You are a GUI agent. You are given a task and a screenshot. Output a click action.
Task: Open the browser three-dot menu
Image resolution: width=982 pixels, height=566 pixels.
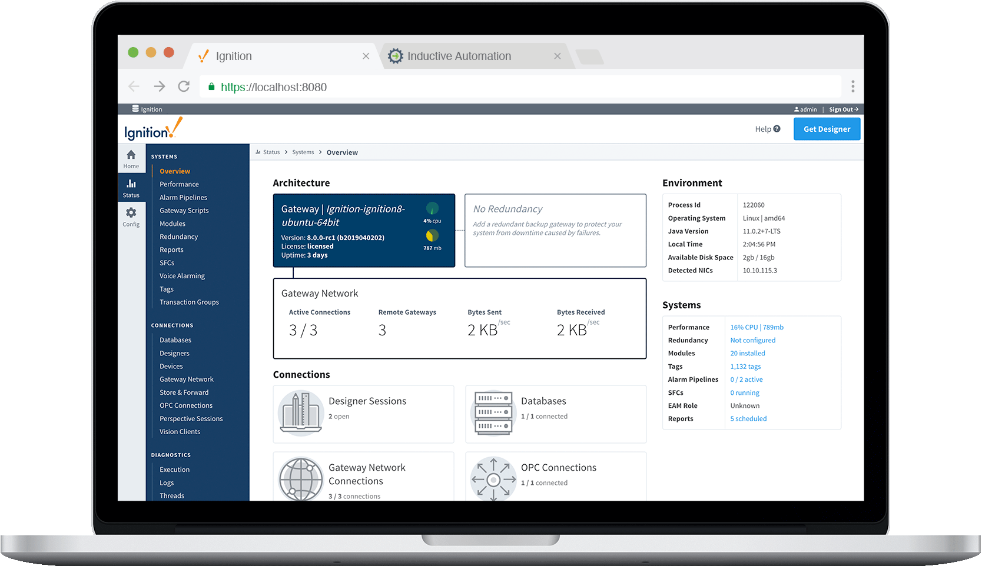pos(852,86)
